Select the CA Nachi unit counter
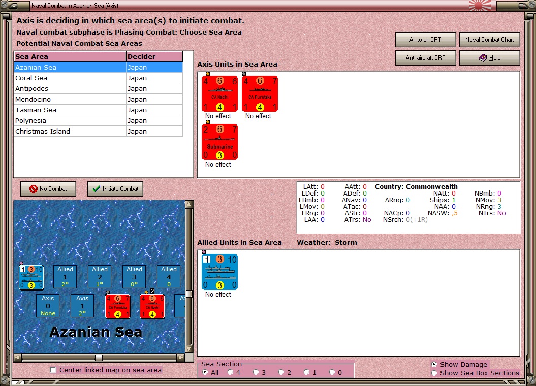 pos(219,93)
